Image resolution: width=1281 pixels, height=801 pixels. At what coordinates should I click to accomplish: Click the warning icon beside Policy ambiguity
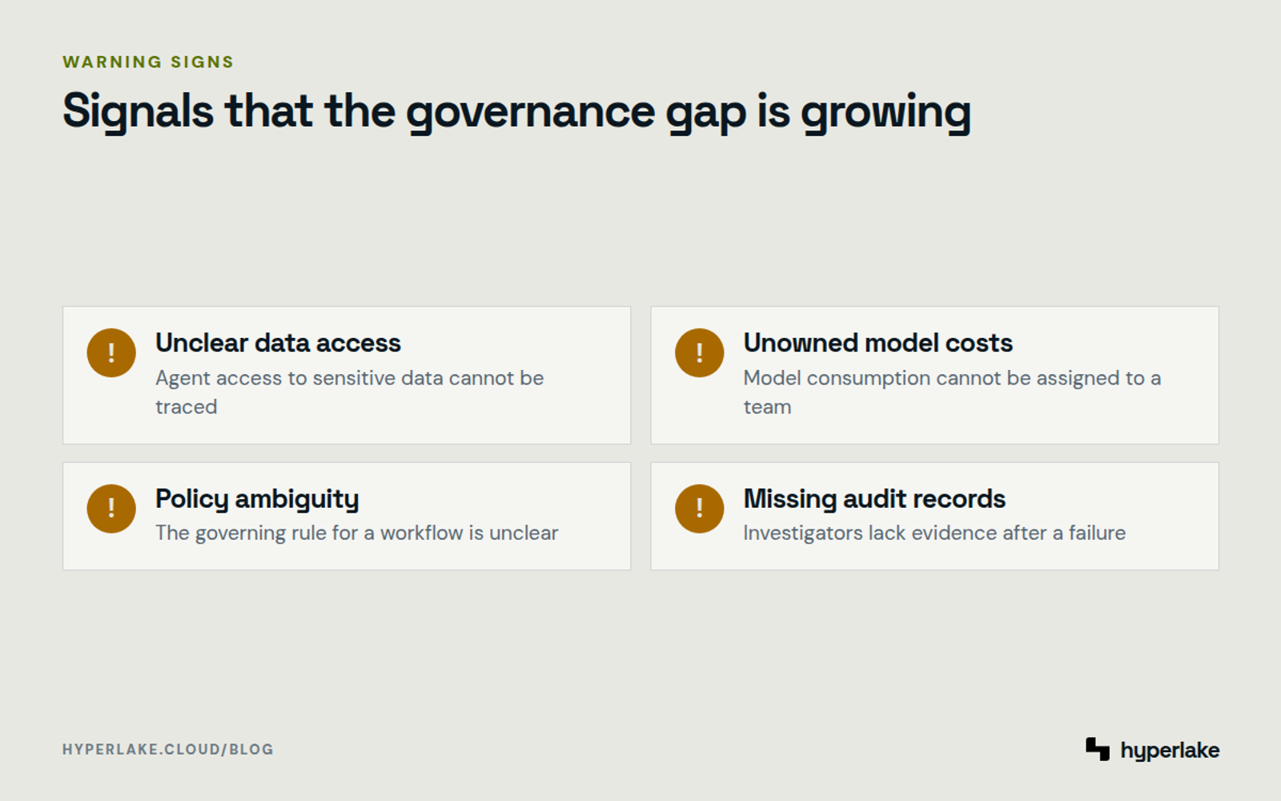point(111,509)
